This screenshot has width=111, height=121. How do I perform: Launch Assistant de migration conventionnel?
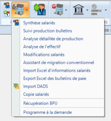coord(58,63)
